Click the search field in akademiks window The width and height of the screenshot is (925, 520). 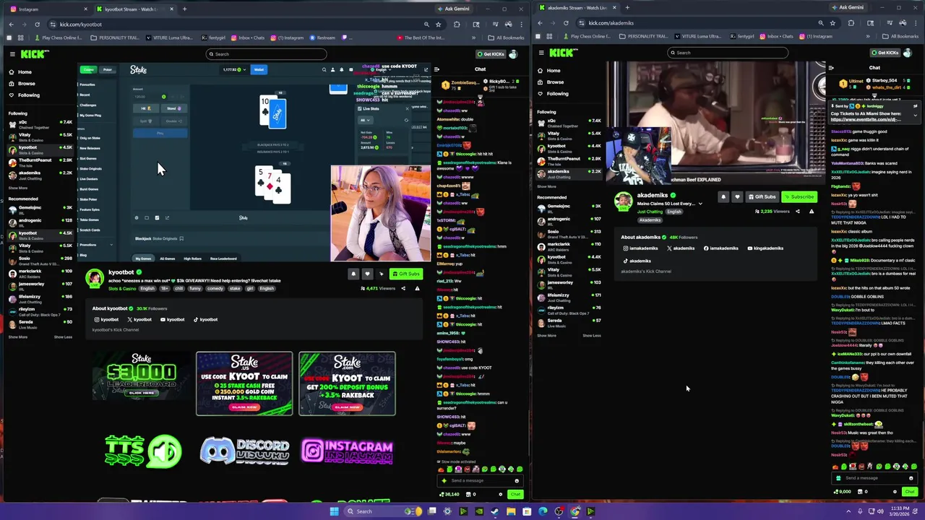coord(728,53)
